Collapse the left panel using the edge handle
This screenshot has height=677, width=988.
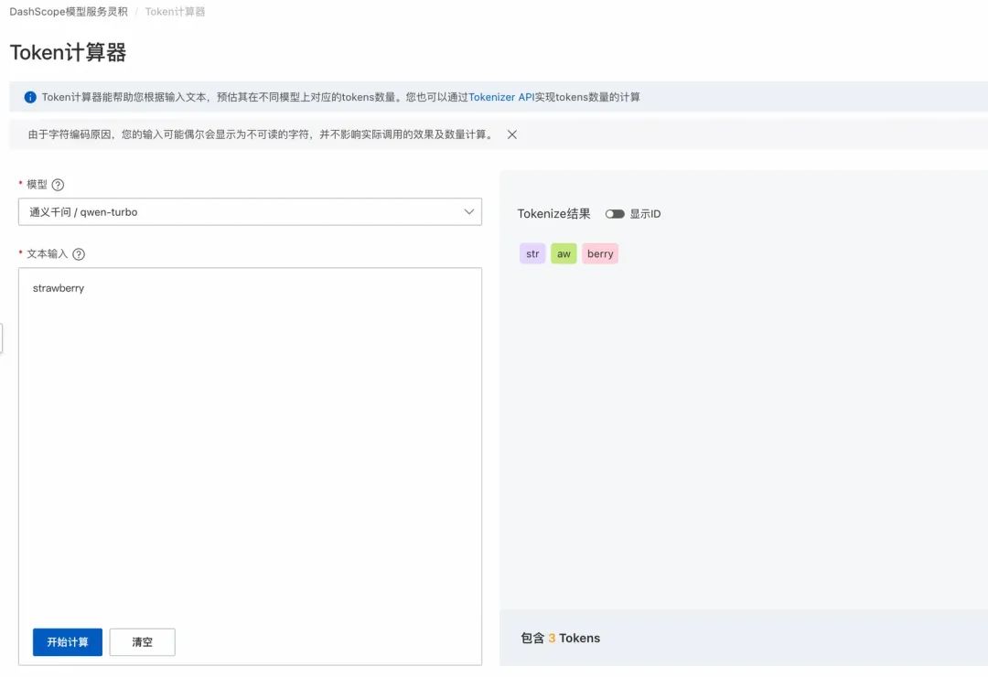[3, 337]
